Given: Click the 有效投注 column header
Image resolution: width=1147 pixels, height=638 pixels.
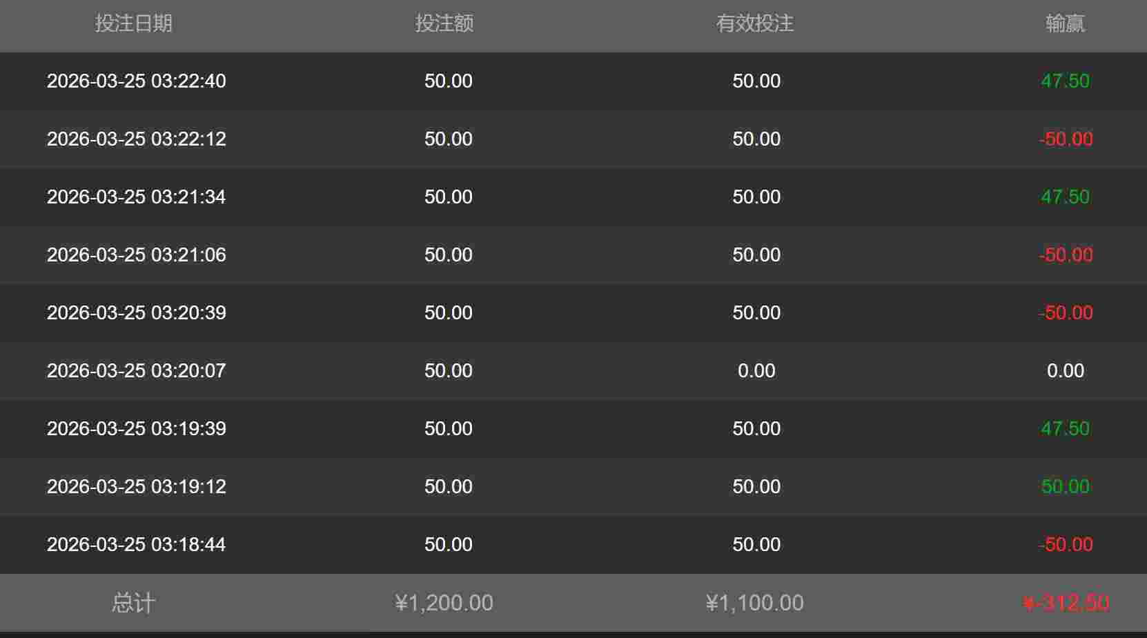Looking at the screenshot, I should (x=755, y=23).
